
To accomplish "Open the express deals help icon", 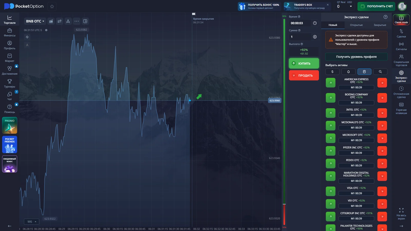I will point(385,17).
